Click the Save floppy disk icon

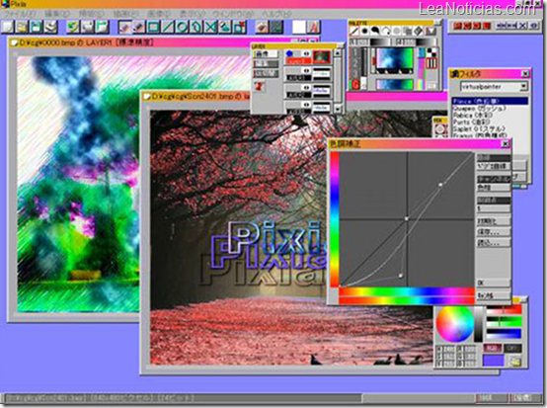coord(37,27)
